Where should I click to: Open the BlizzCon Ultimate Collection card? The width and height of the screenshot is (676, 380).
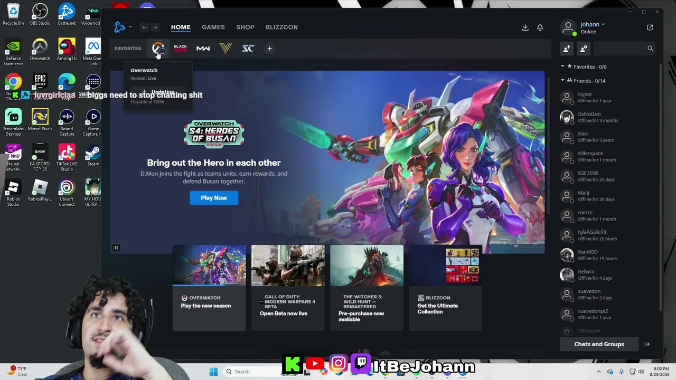446,288
